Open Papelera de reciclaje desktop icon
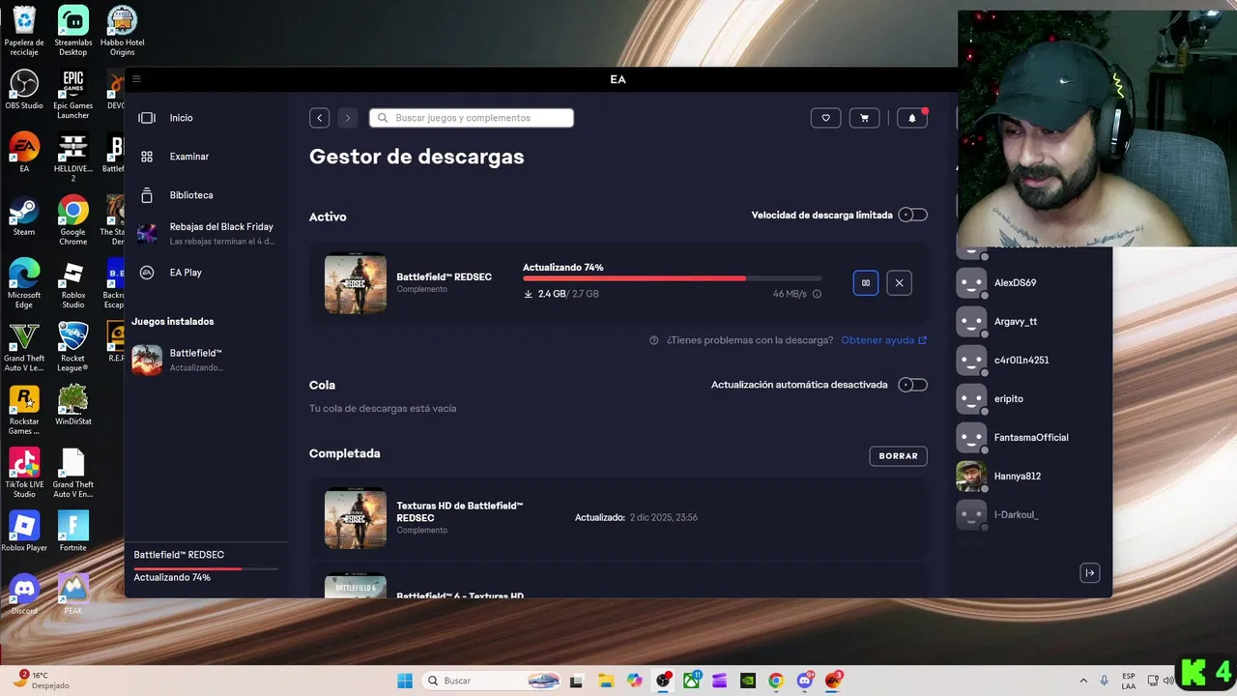 click(x=24, y=31)
